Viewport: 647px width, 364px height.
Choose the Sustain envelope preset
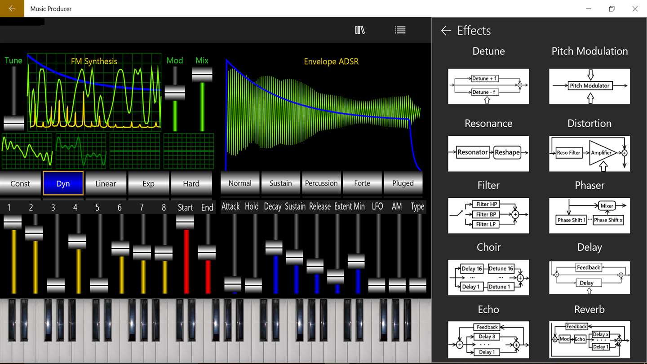(x=280, y=183)
